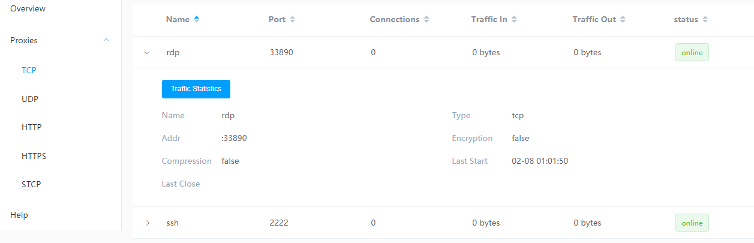The image size is (754, 243).
Task: Expand the ssh proxy row
Action: [x=148, y=223]
